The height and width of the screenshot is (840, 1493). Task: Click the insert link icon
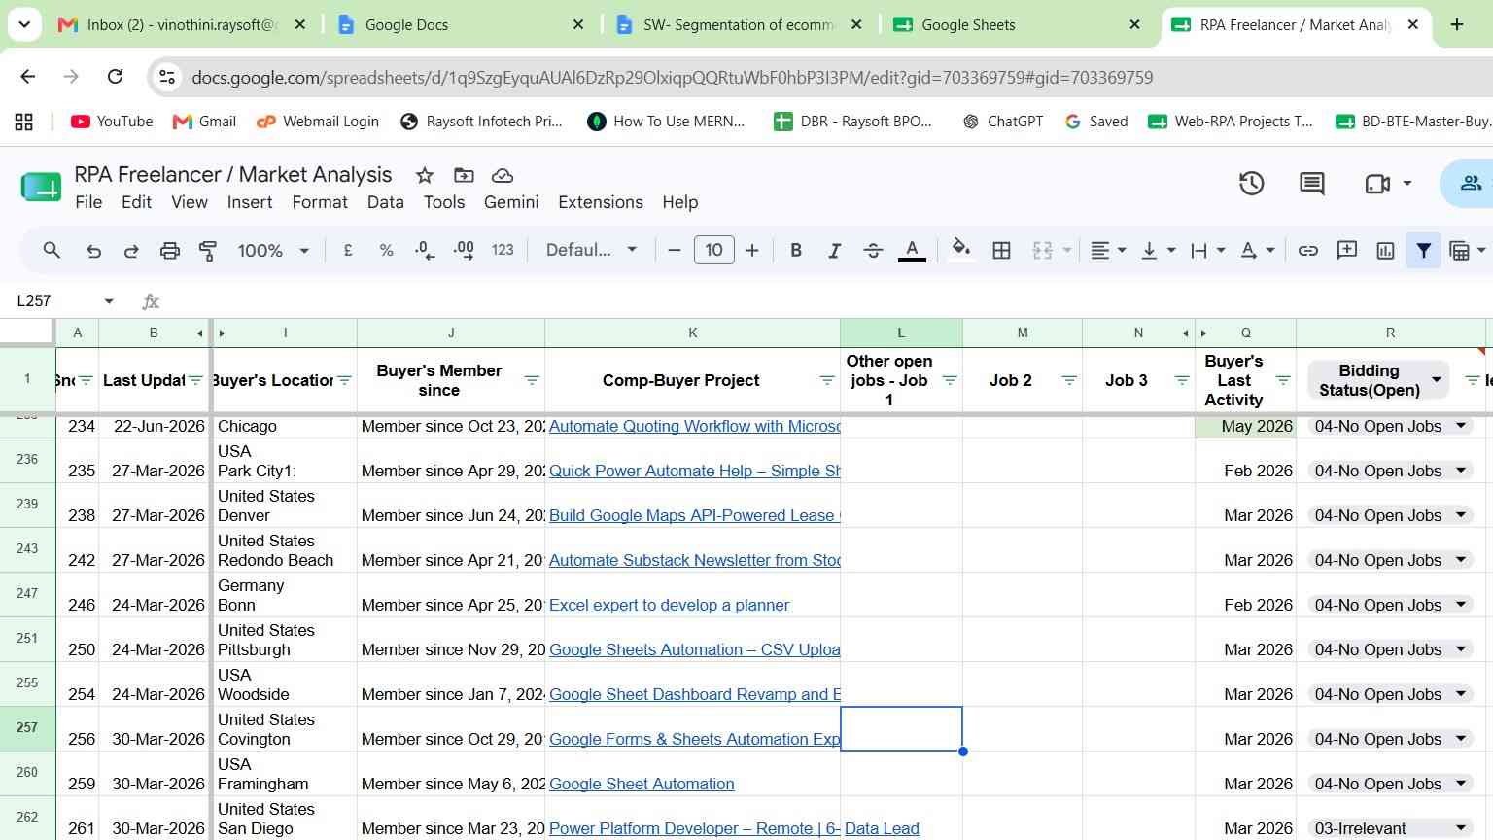point(1308,250)
